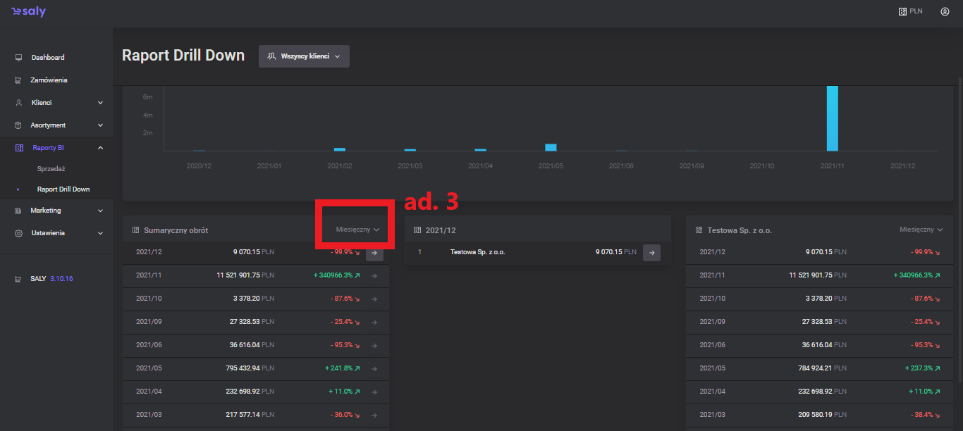The width and height of the screenshot is (963, 431).
Task: Open Miesięczny dropdown in Sumaryczny obrót panel
Action: click(x=358, y=230)
